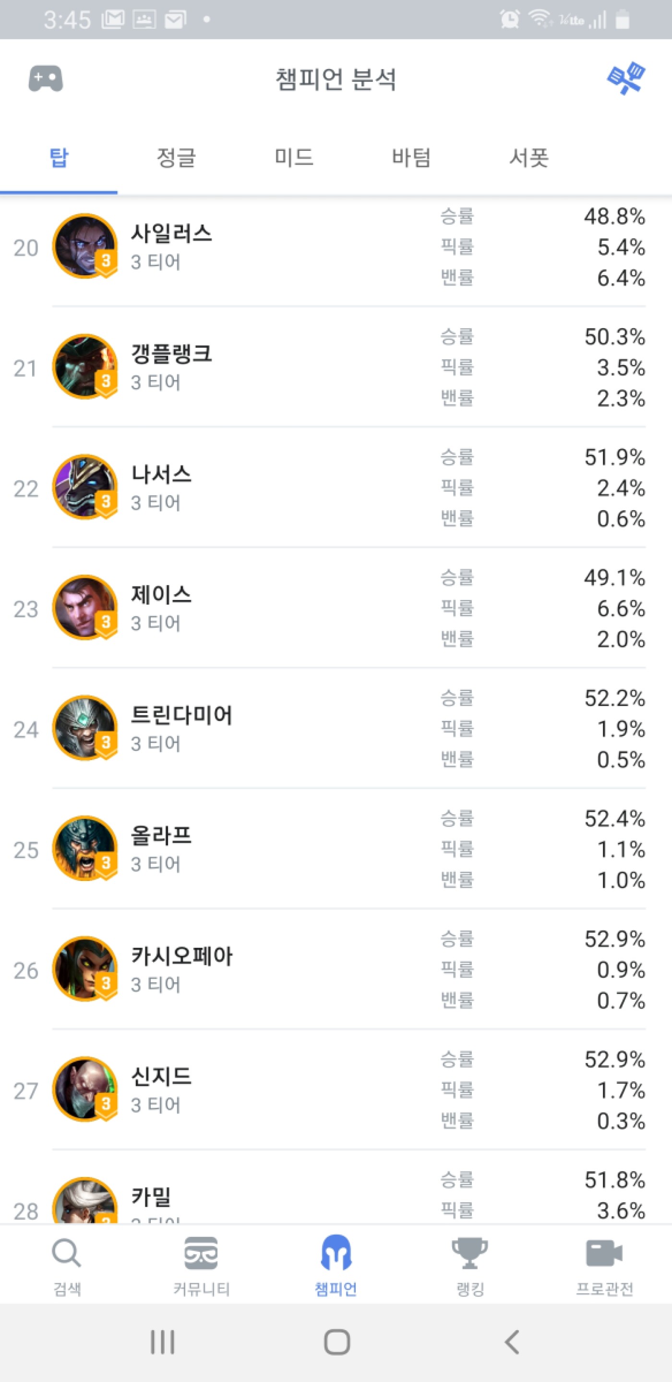
Task: Select the 바텀 tab
Action: [x=411, y=158]
